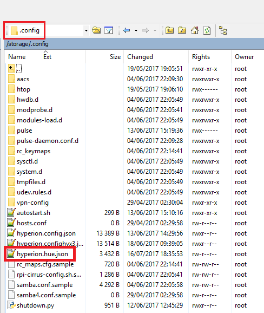Expand the .config directory dropdown
Image resolution: width=264 pixels, height=313 pixels.
[86, 30]
